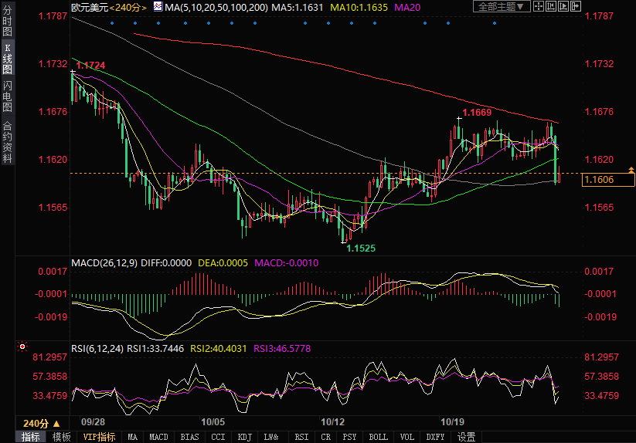
Task: Switch to the 模板 tab at bottom
Action: click(61, 437)
